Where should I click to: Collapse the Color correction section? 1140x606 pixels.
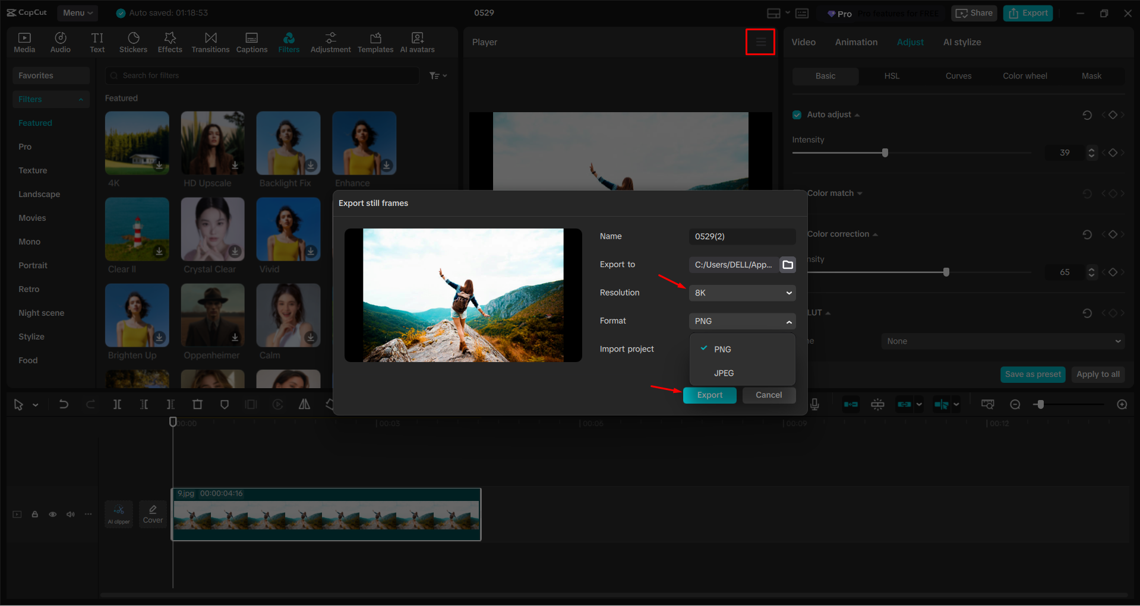click(875, 234)
